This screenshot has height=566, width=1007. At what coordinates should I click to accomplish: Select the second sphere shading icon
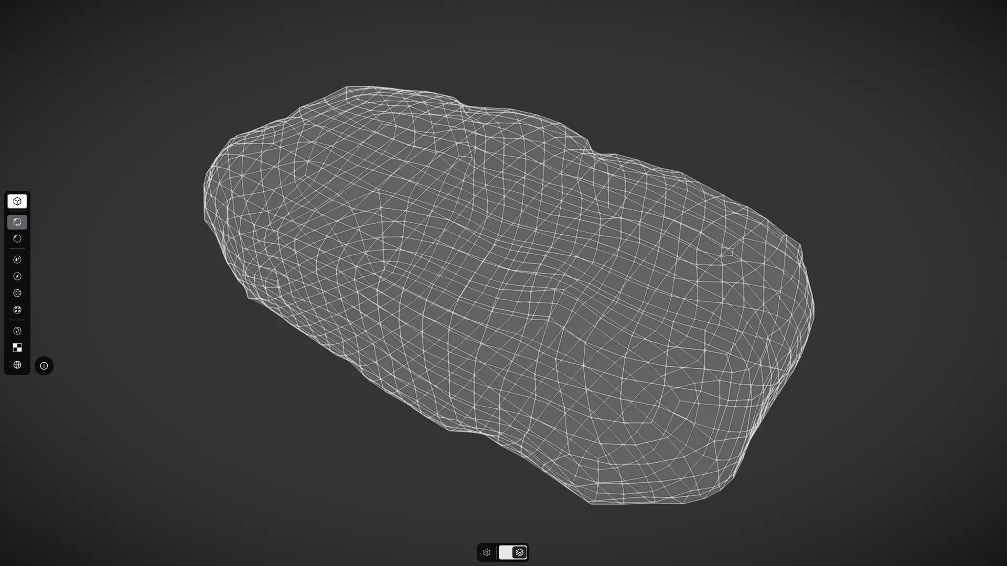coord(17,239)
